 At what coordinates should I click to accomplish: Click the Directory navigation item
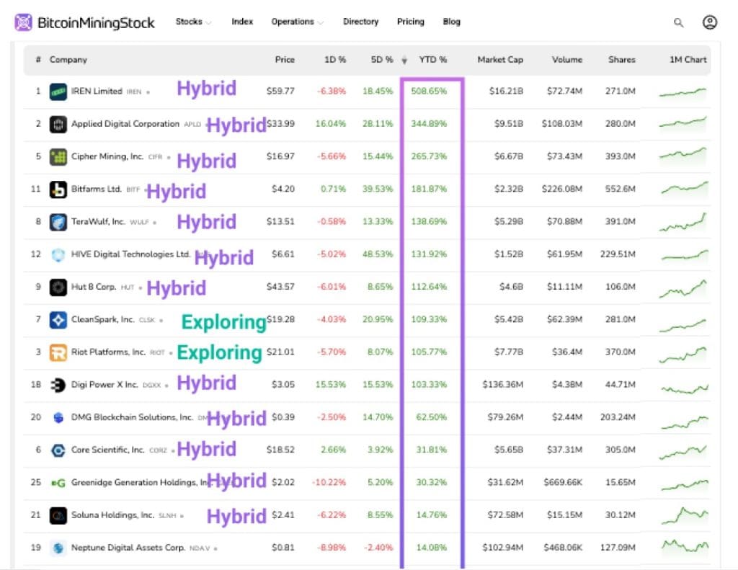click(360, 22)
